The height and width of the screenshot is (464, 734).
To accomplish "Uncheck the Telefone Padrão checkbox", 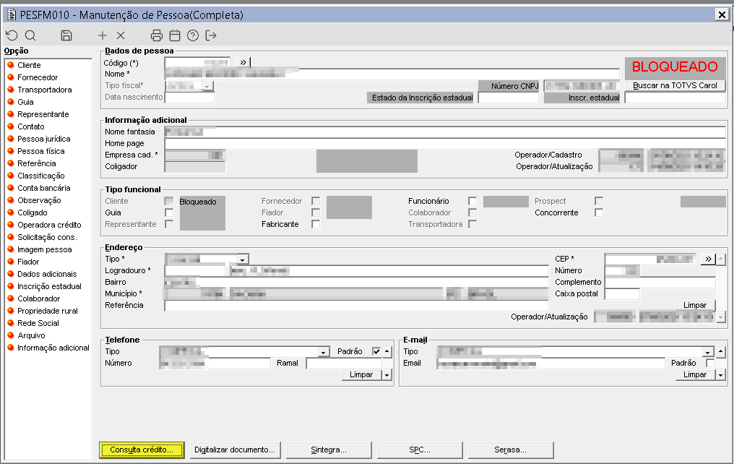I will coord(376,351).
